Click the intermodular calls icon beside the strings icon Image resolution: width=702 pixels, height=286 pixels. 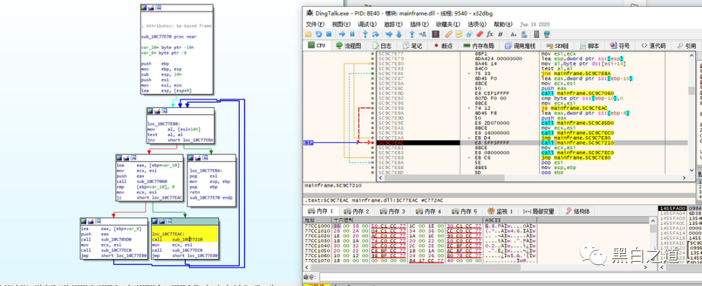tap(525, 34)
